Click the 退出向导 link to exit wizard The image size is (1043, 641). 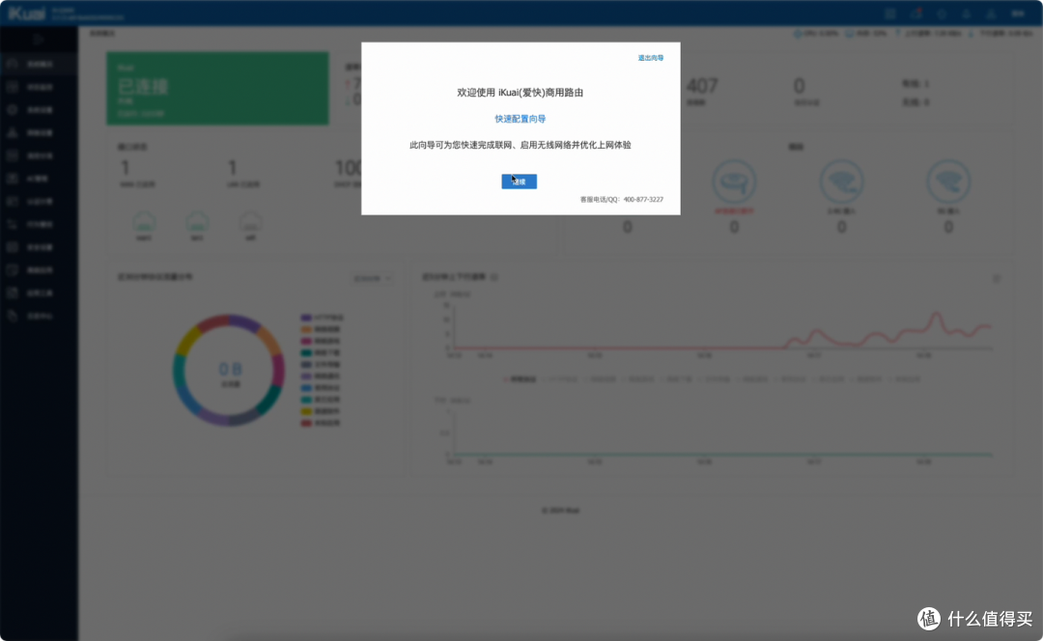coord(651,58)
